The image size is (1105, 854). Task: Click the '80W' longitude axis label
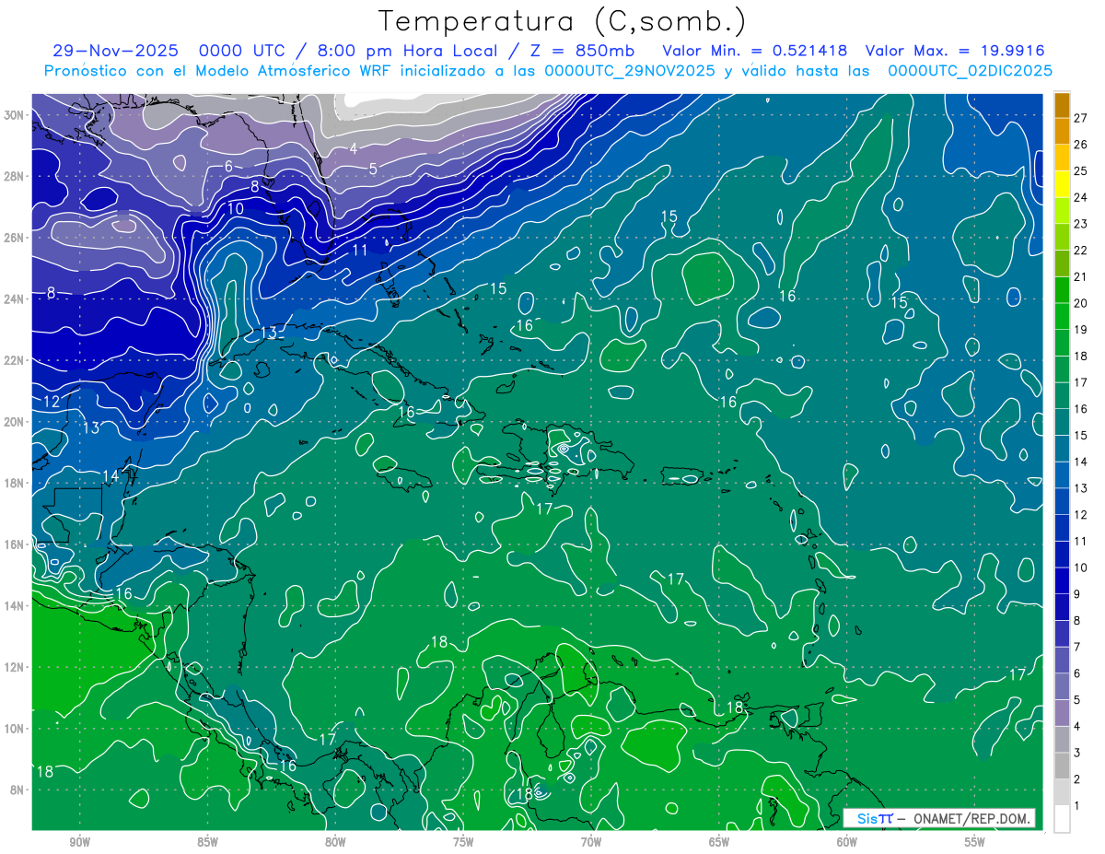click(335, 842)
